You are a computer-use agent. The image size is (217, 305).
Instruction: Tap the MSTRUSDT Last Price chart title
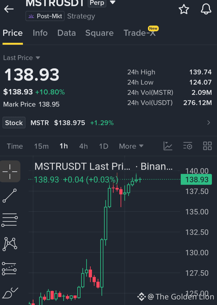pos(103,167)
